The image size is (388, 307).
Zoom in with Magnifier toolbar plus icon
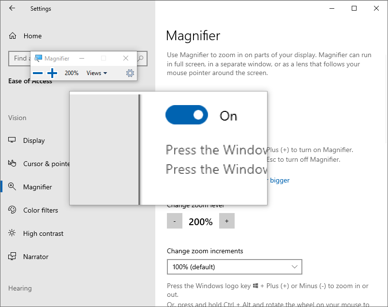coord(52,73)
